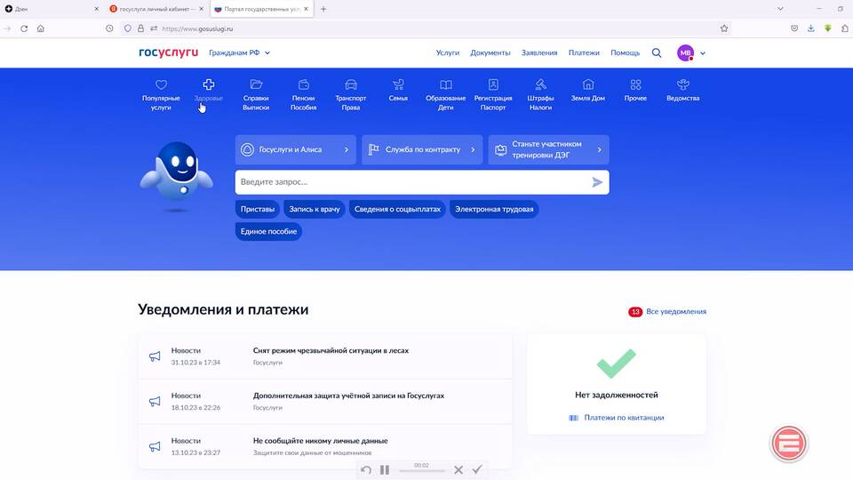Viewport: 853px width, 480px height.
Task: Expand the MB profile avatar menu
Action: click(x=691, y=53)
